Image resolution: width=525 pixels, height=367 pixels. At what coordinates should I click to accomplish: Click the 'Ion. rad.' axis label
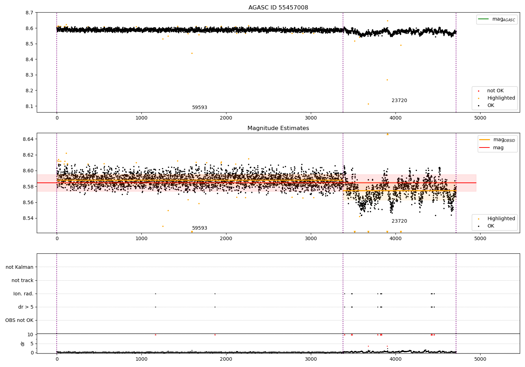point(23,294)
